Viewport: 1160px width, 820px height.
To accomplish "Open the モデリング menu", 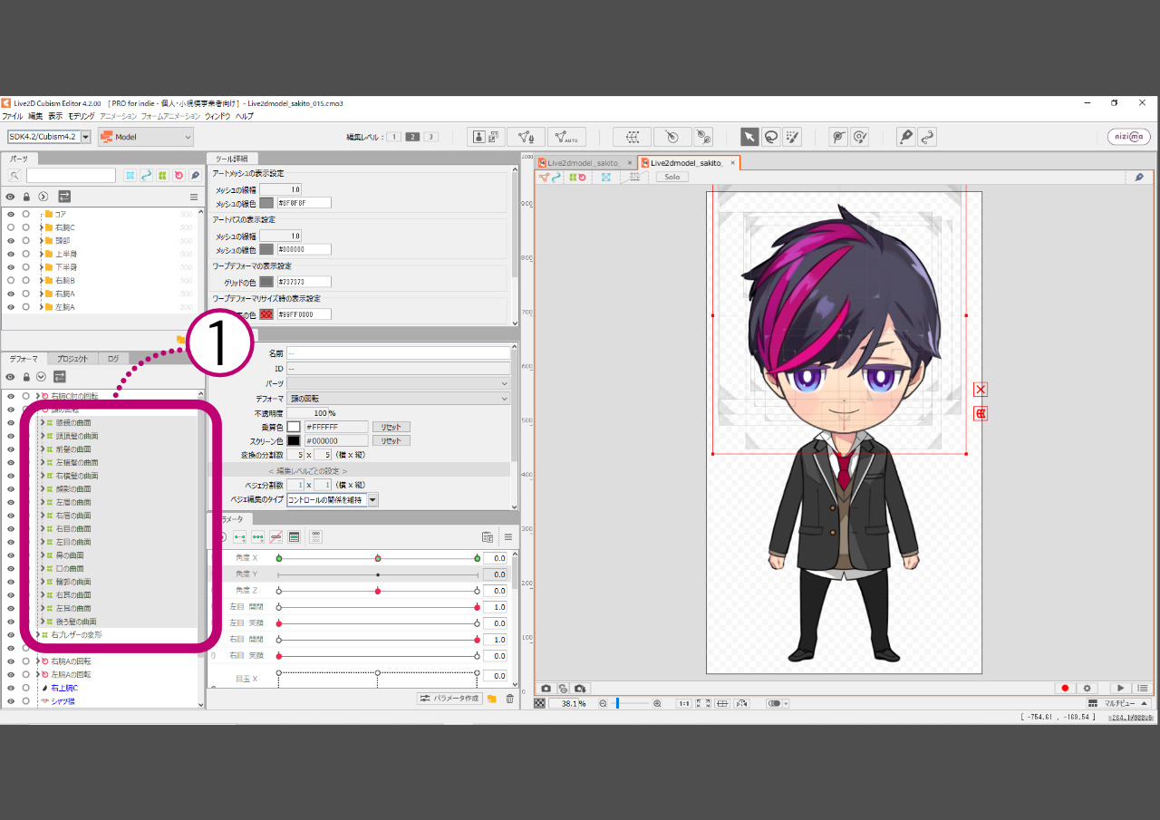I will (x=81, y=116).
